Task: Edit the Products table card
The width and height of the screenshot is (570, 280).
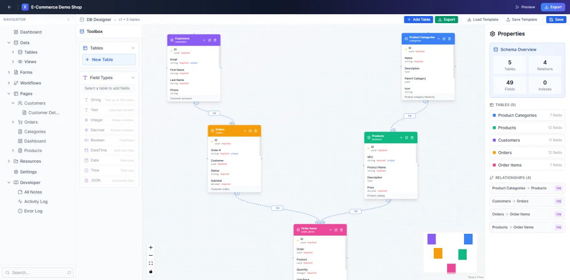Action: pyautogui.click(x=407, y=137)
